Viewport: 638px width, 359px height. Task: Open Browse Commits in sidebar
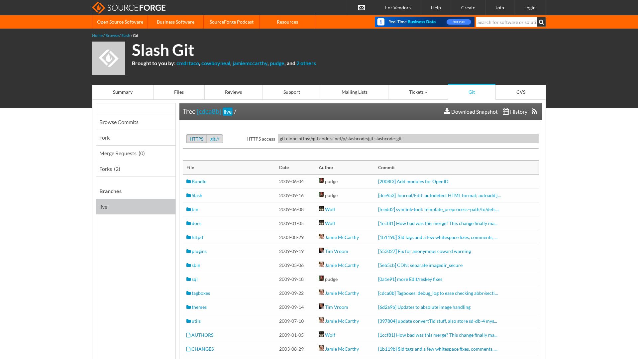(x=136, y=122)
